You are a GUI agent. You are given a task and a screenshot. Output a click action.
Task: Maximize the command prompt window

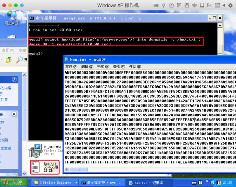215,18
